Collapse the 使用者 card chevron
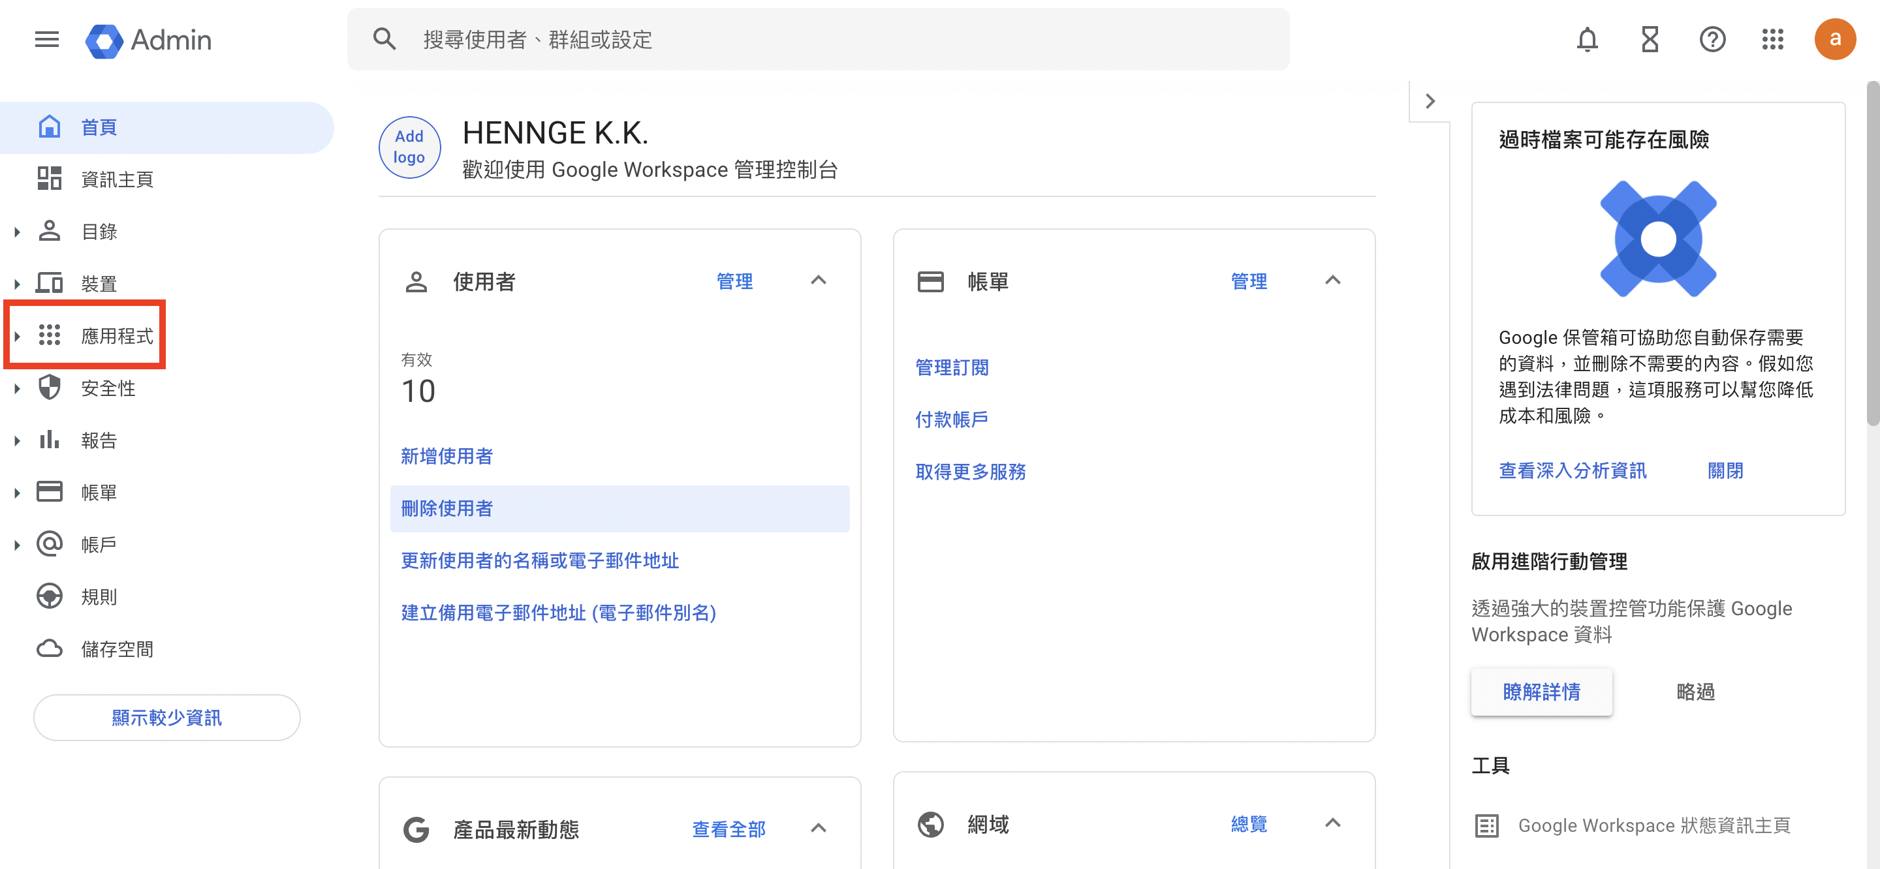The height and width of the screenshot is (869, 1880). 819,280
